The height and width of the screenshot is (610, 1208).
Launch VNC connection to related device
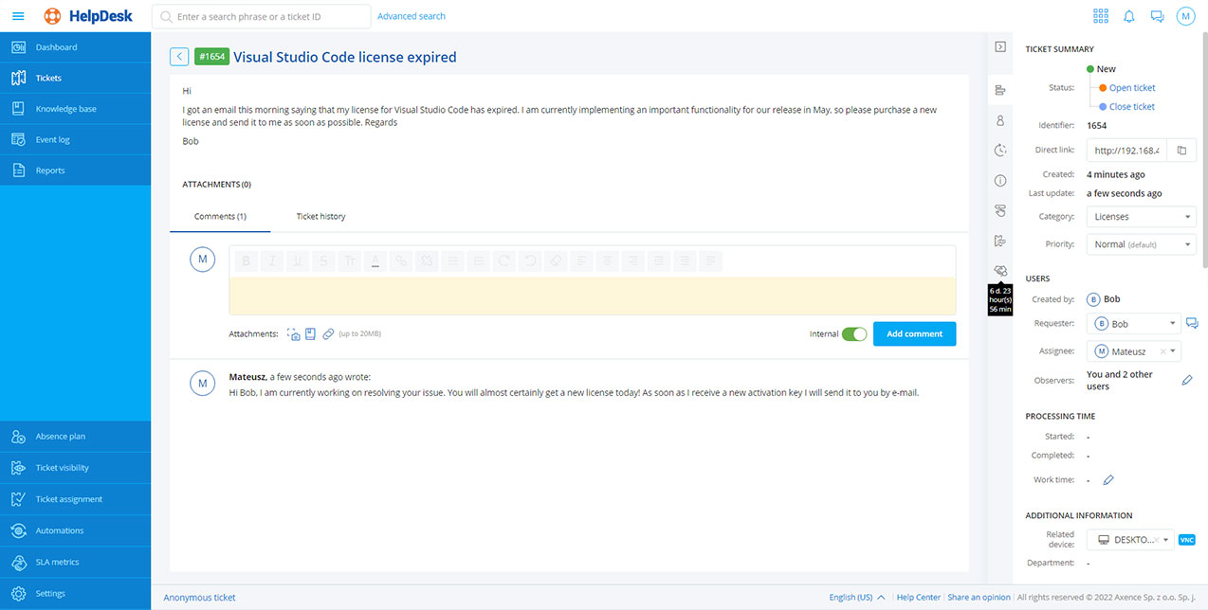(1187, 540)
